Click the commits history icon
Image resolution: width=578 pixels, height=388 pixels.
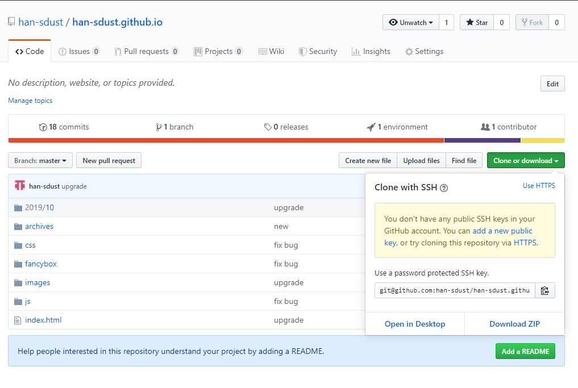[x=44, y=127]
